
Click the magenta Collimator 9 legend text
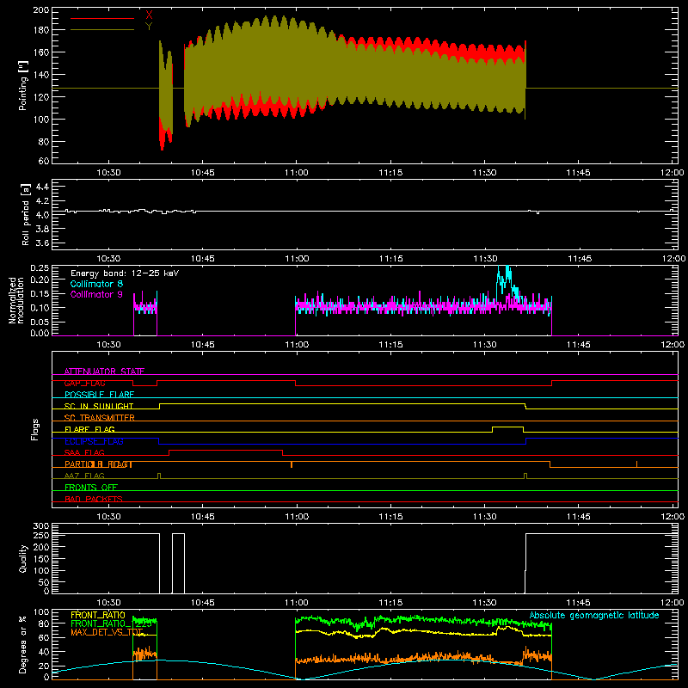point(96,294)
